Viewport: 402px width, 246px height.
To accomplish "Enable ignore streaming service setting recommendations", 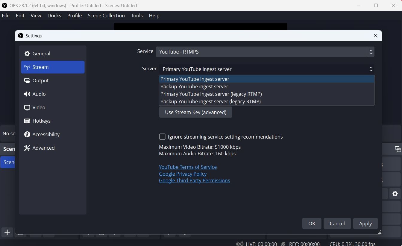I will [x=162, y=136].
